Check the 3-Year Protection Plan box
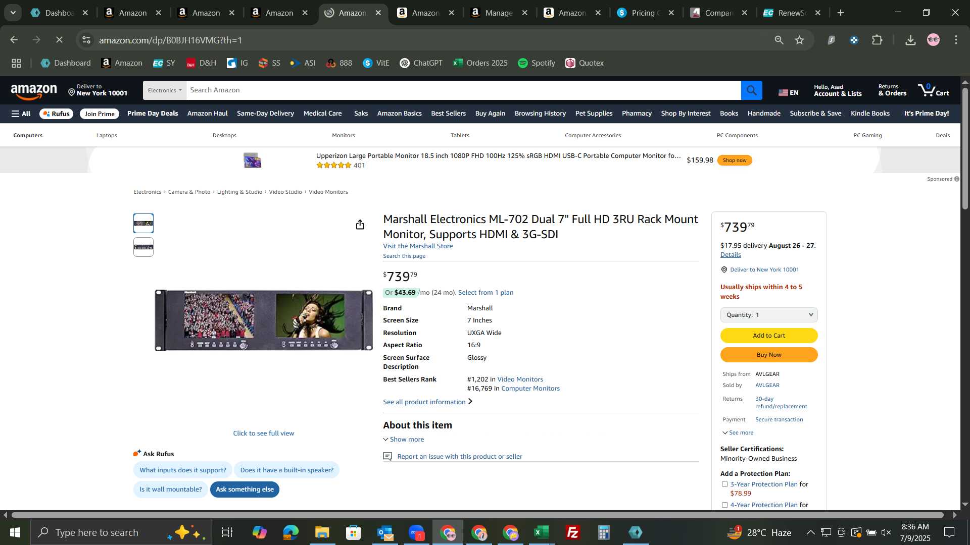This screenshot has height=545, width=970. click(x=724, y=484)
